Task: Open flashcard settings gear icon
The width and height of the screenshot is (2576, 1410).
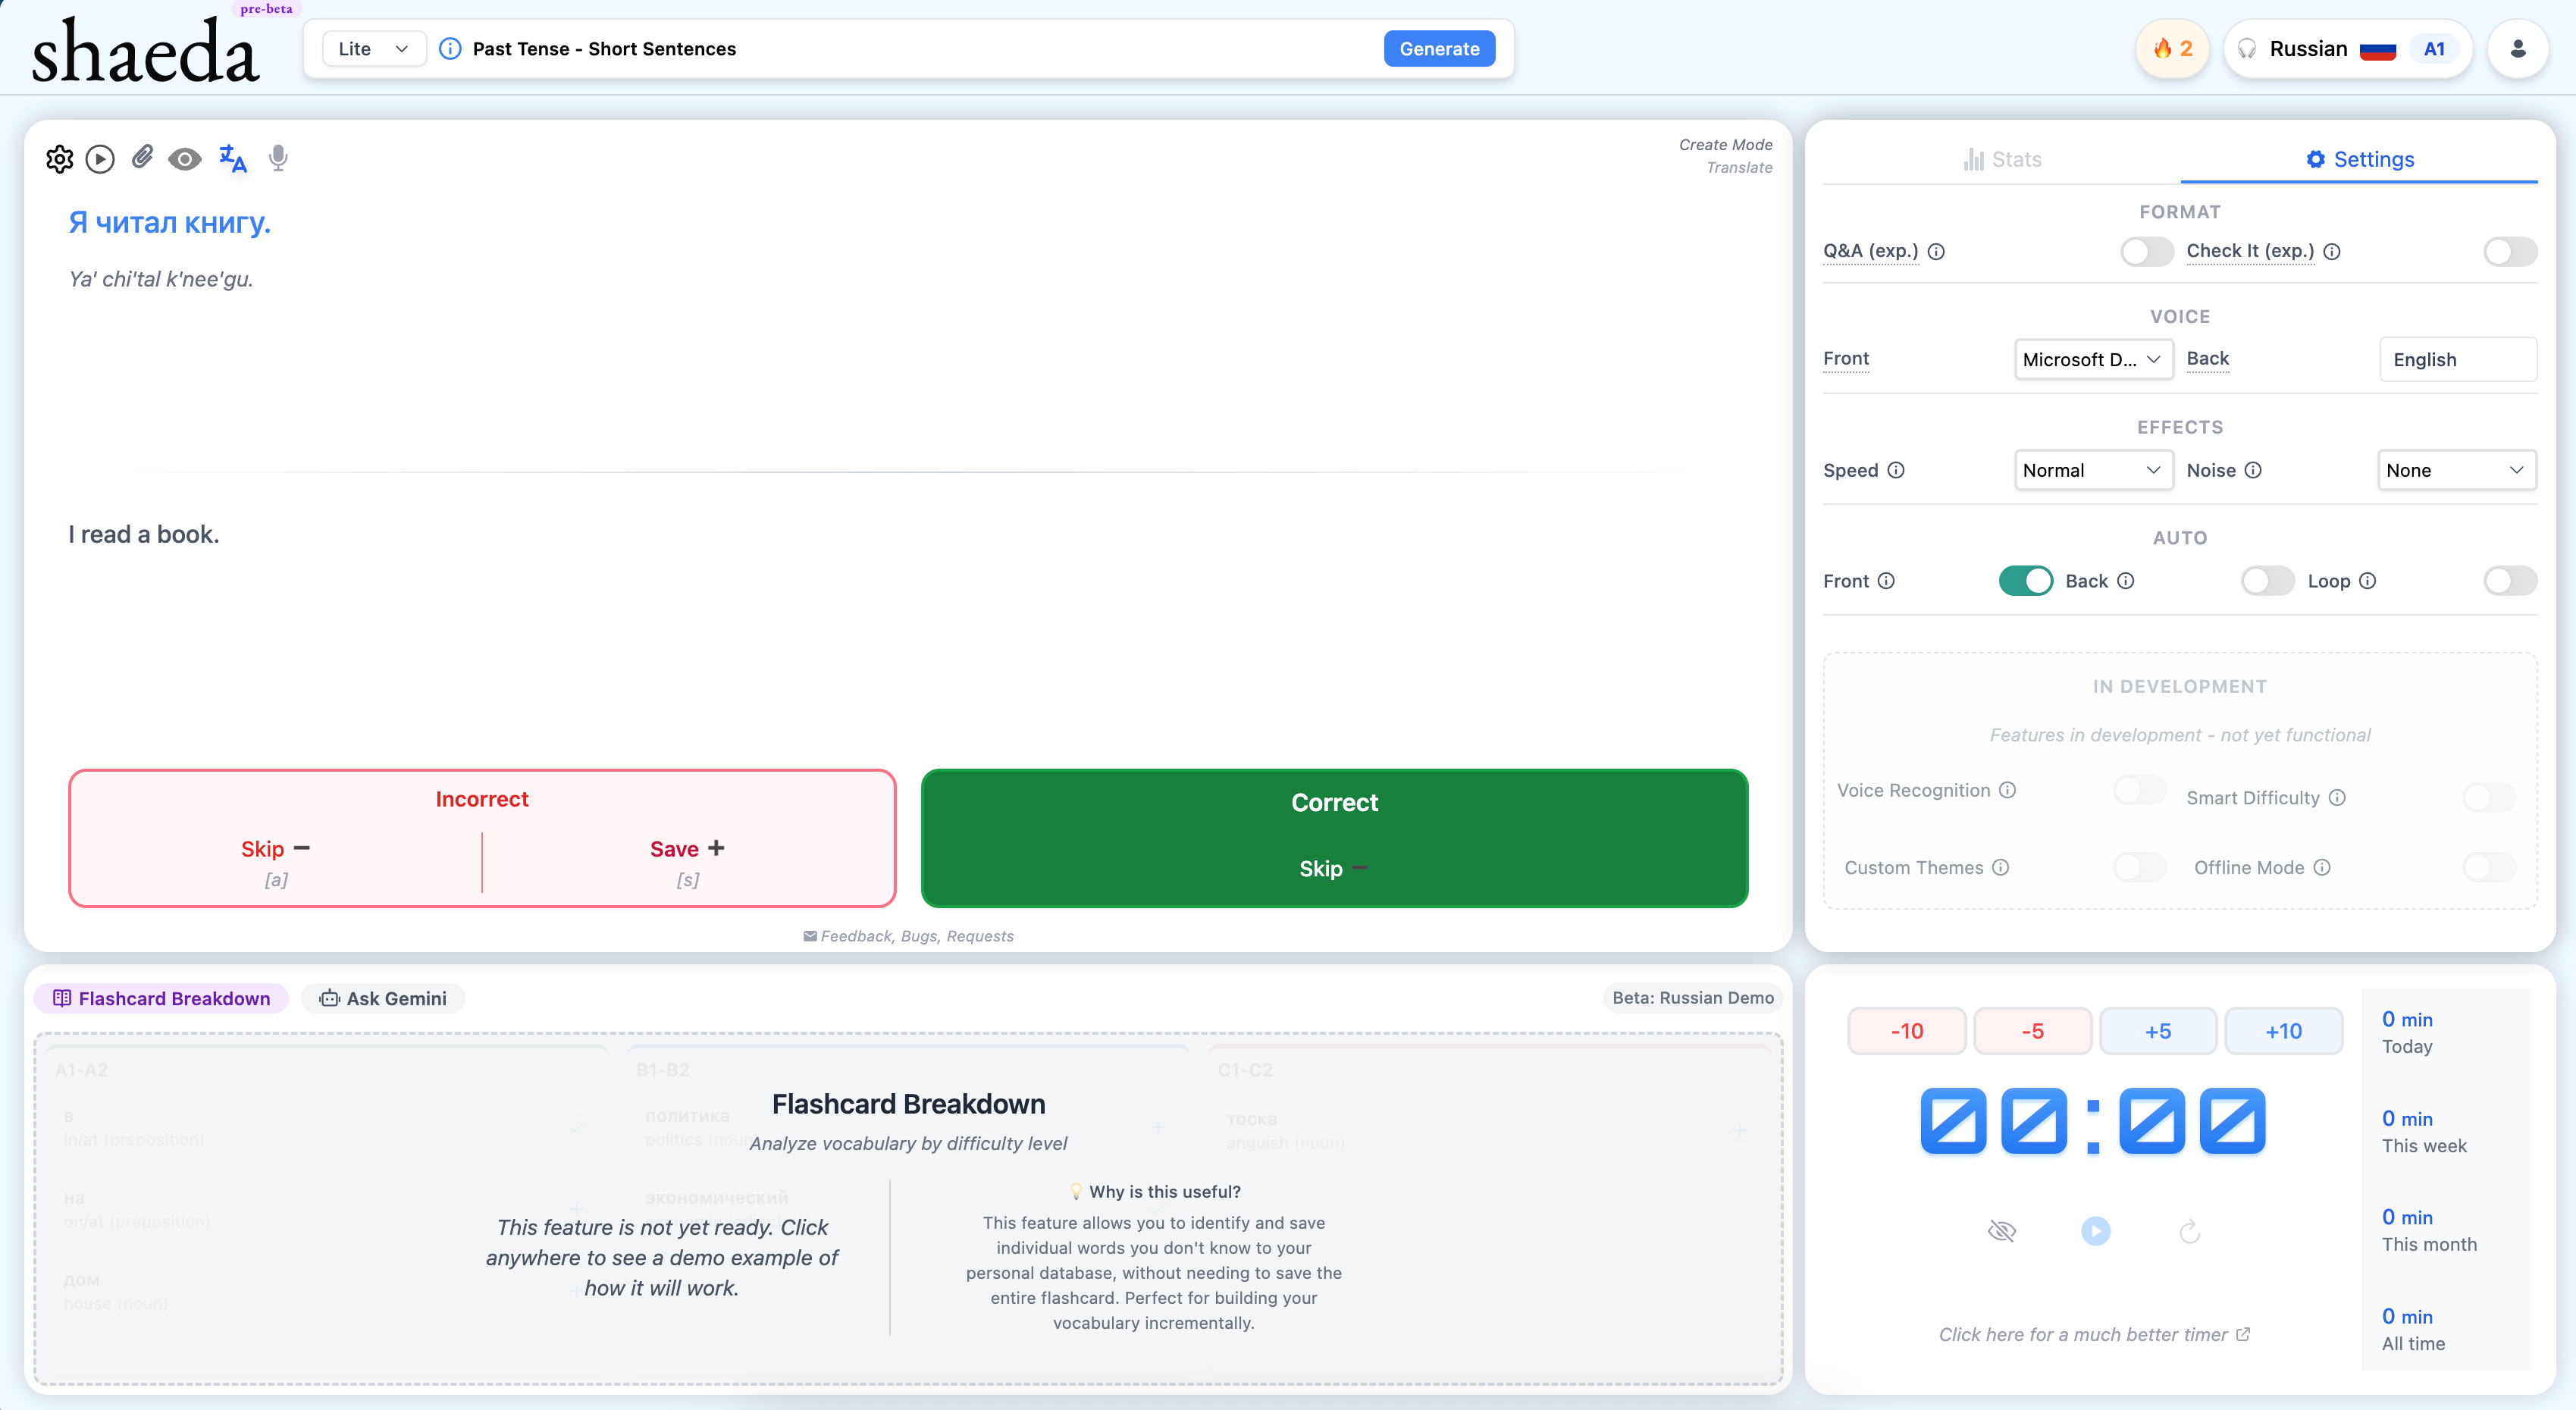Action: [x=60, y=159]
